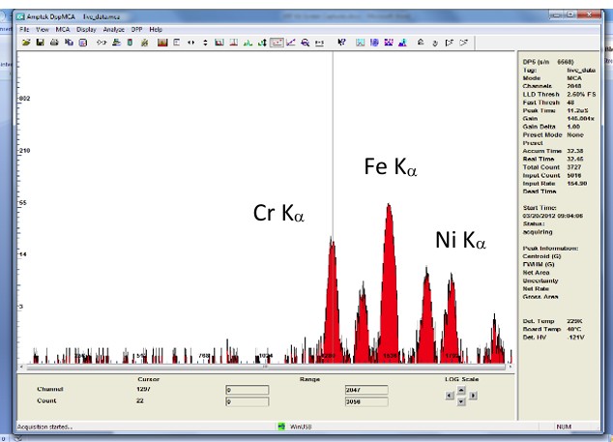
Task: Toggle the highlighted linear/log scale toolbar button
Action: tap(277, 43)
